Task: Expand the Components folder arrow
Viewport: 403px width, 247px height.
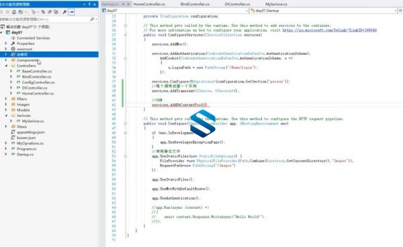Action: pyautogui.click(x=6, y=60)
